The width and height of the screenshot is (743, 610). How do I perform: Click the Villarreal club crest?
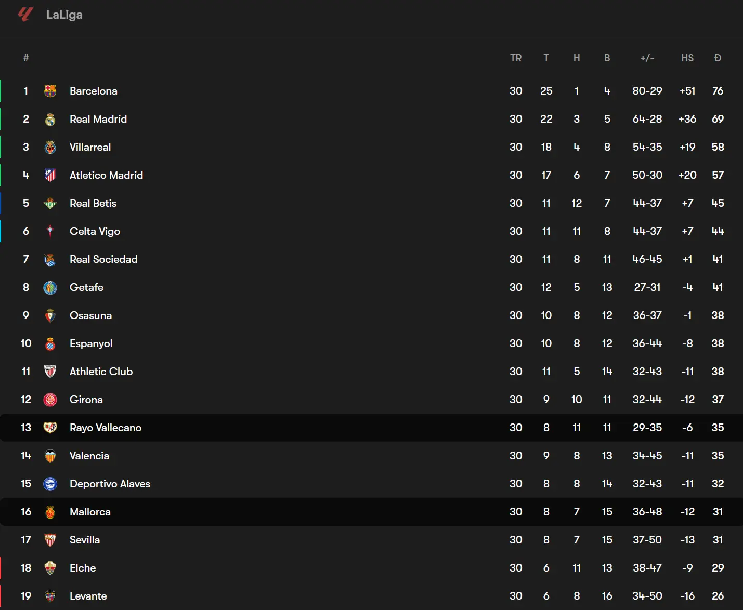(x=50, y=147)
